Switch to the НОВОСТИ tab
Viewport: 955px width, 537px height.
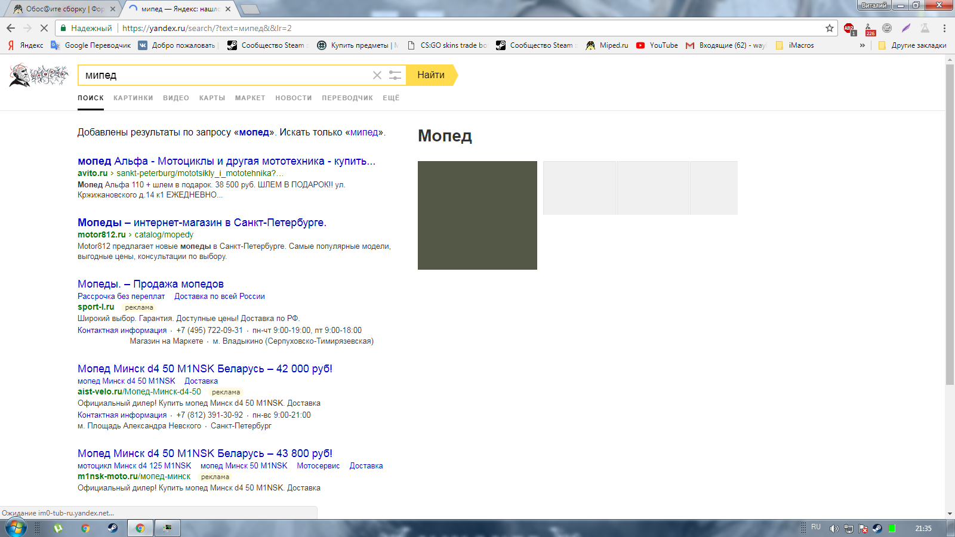point(294,98)
